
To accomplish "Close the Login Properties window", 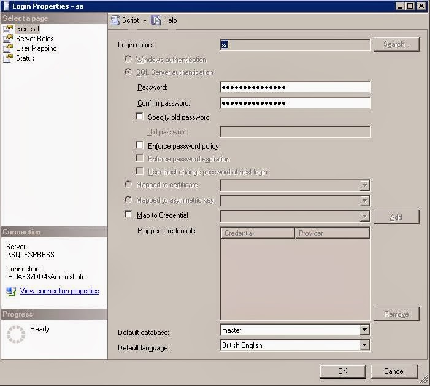I will click(421, 6).
